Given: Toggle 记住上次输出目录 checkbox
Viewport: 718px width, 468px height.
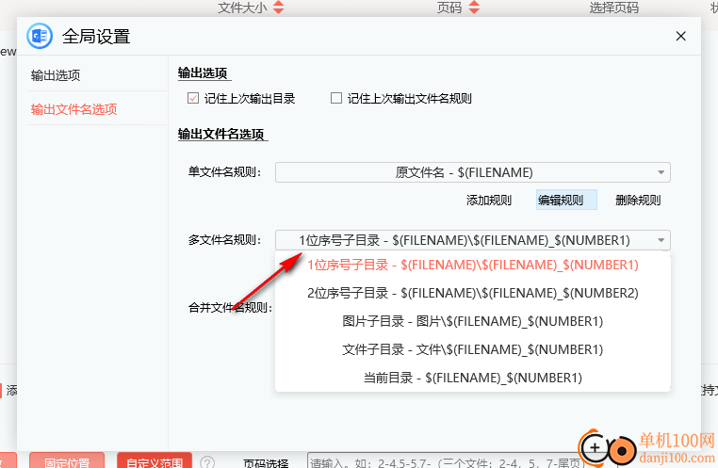Looking at the screenshot, I should (x=193, y=98).
